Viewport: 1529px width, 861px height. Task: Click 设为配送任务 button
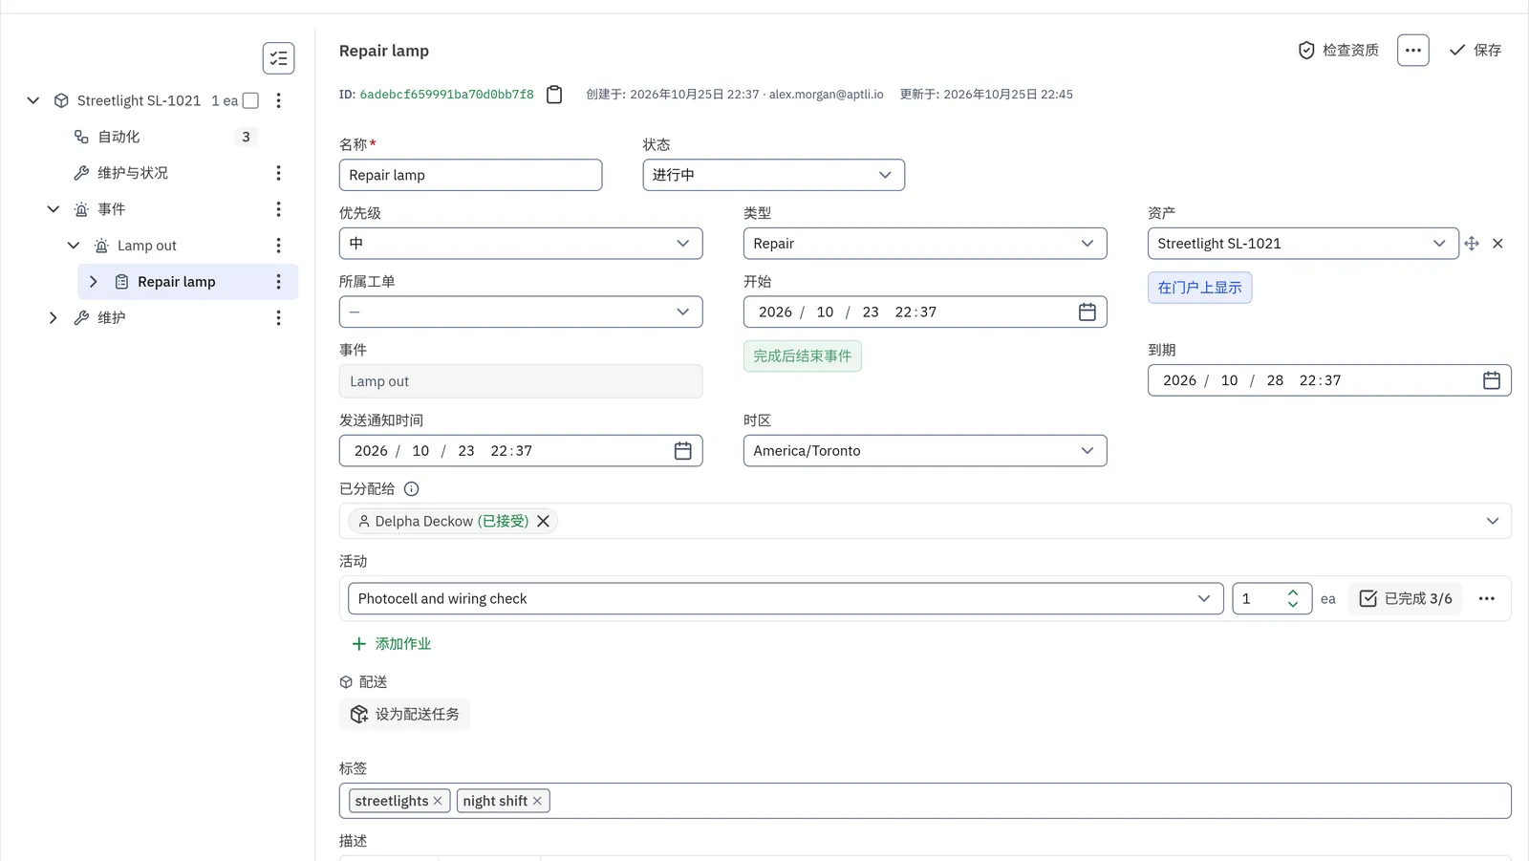(404, 714)
